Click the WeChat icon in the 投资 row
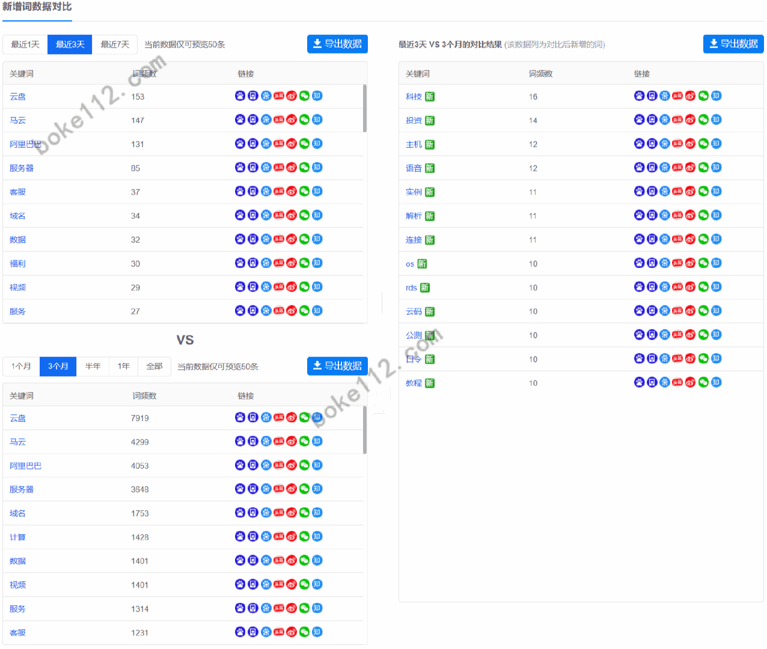 (x=703, y=120)
